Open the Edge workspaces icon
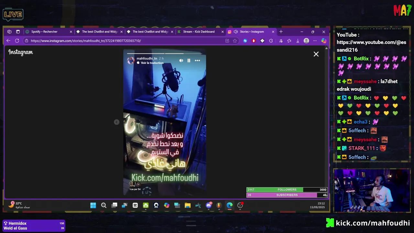The width and height of the screenshot is (414, 233). pos(9,32)
